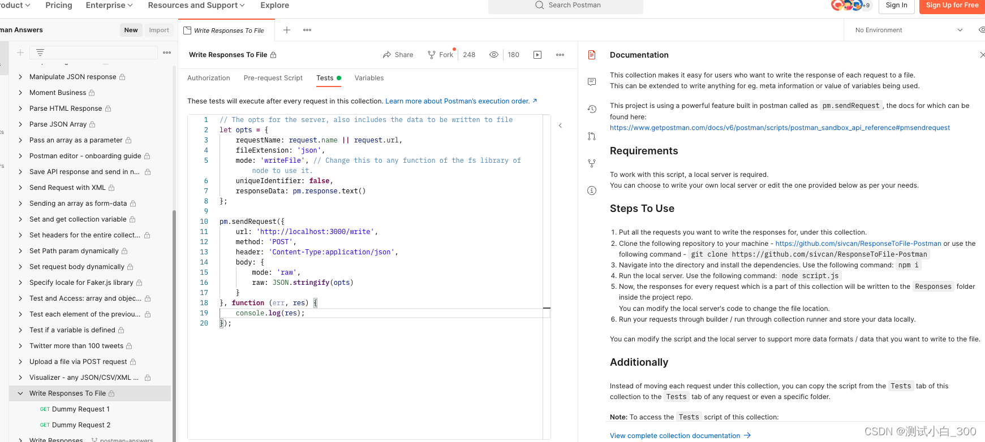
Task: Collapse the code editor side chevron
Action: coord(560,125)
